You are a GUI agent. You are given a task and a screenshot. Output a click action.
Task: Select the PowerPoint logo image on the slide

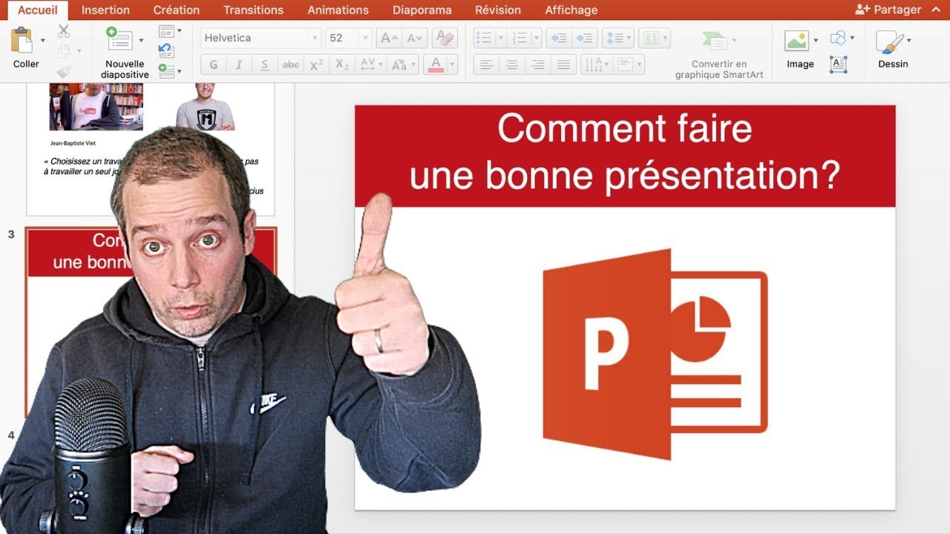pyautogui.click(x=655, y=355)
